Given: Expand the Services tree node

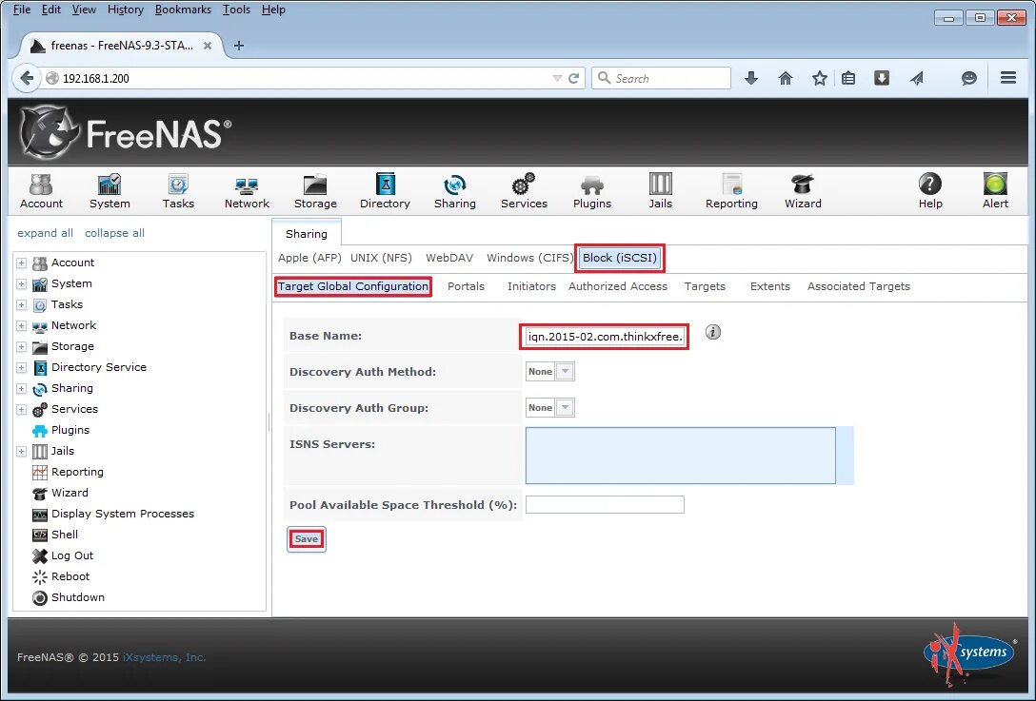Looking at the screenshot, I should (x=21, y=410).
